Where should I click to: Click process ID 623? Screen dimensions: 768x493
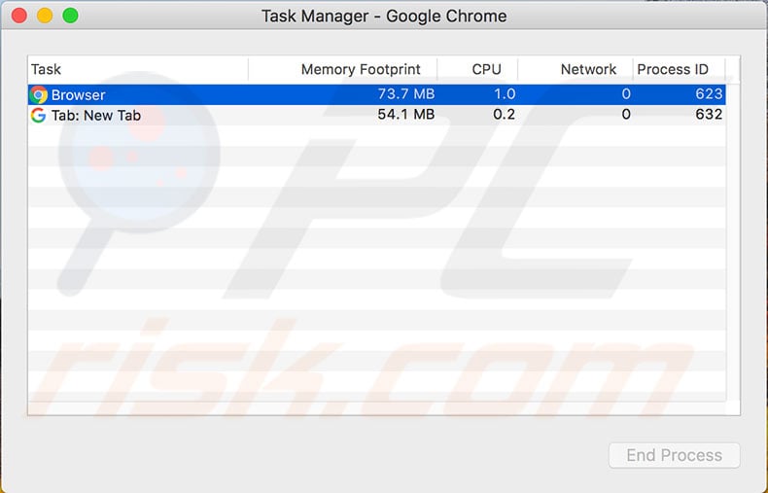(709, 93)
